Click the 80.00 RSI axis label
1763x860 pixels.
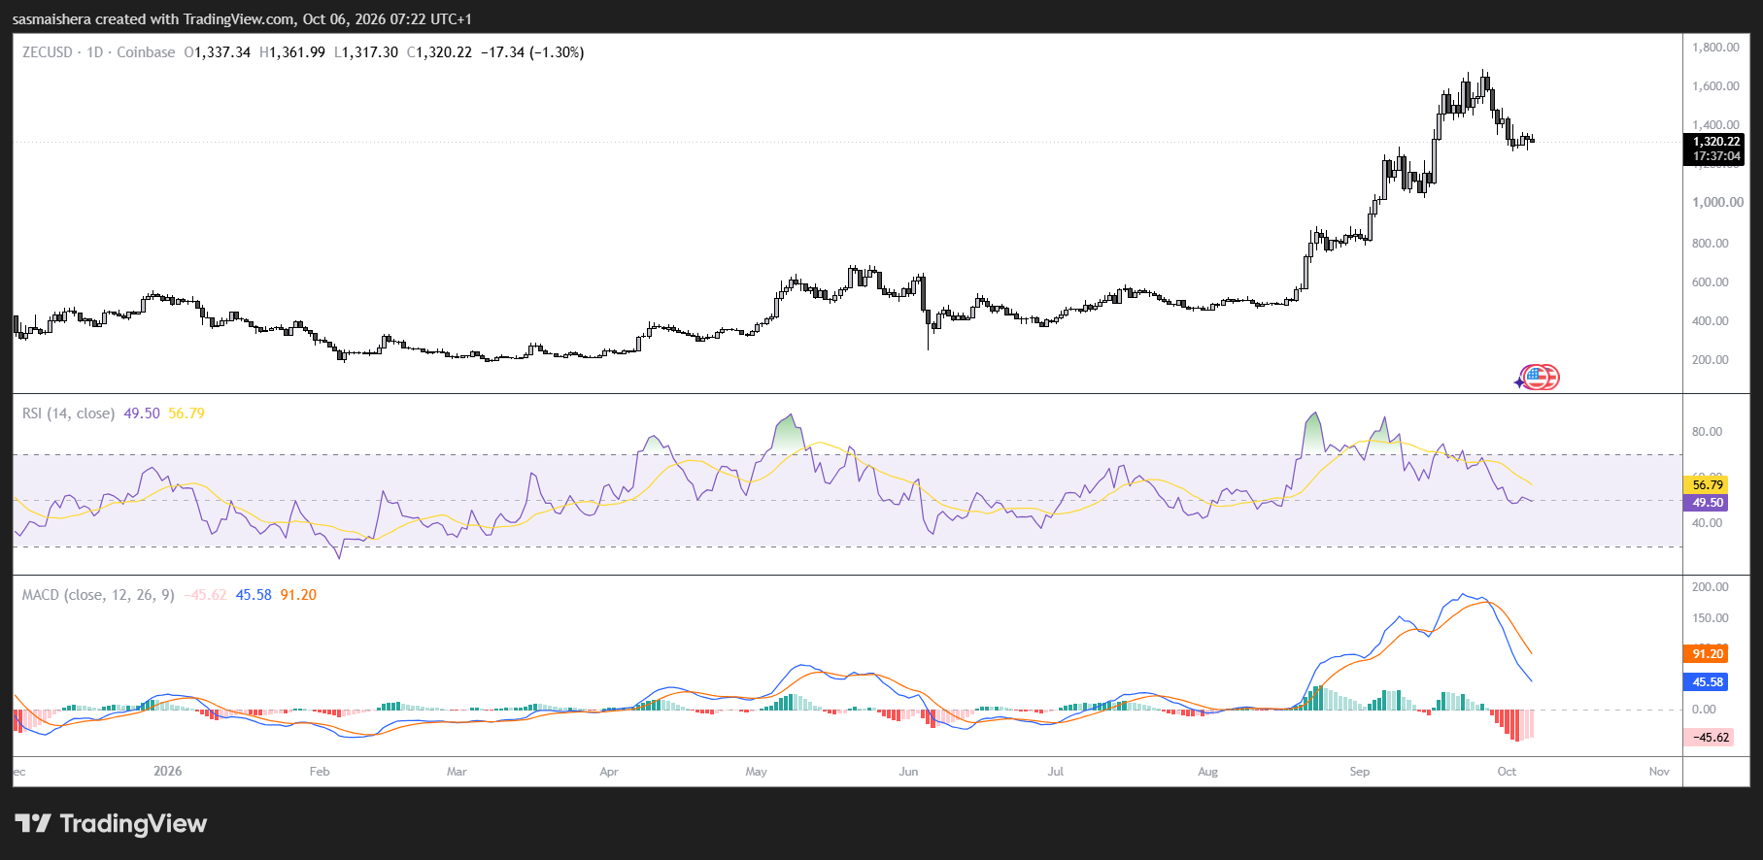(1707, 432)
